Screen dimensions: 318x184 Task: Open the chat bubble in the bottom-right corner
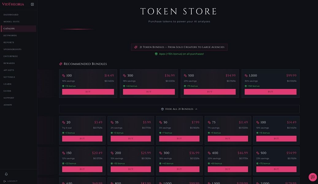pos(312,177)
